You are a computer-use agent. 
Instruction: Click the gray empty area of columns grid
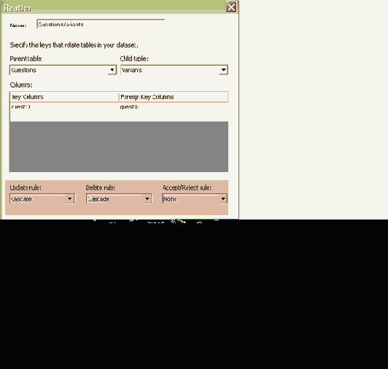point(119,147)
